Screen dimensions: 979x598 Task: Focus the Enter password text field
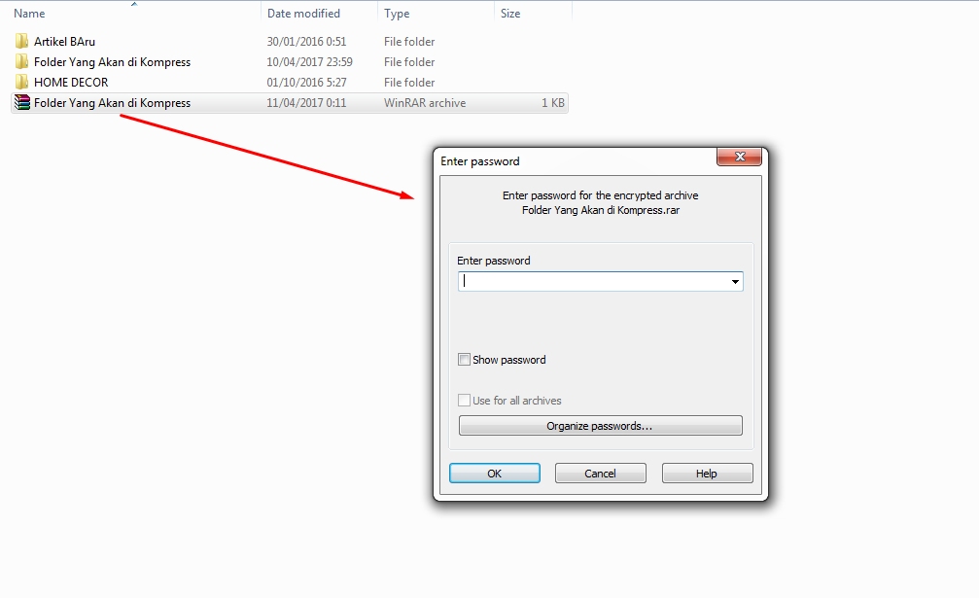pyautogui.click(x=593, y=282)
